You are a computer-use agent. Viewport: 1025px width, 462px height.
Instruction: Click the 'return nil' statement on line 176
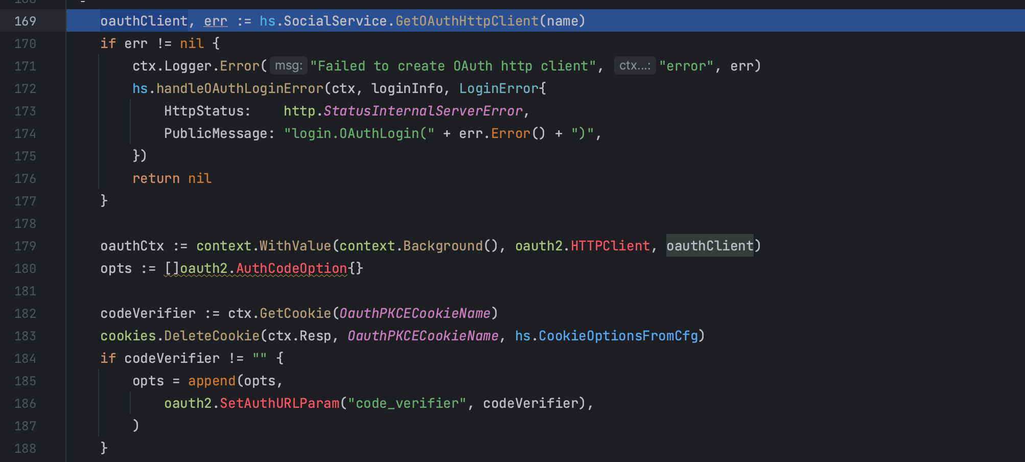click(171, 178)
